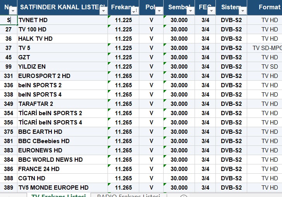Open the Sistem column filter dropdown
282x197 pixels.
click(243, 11)
